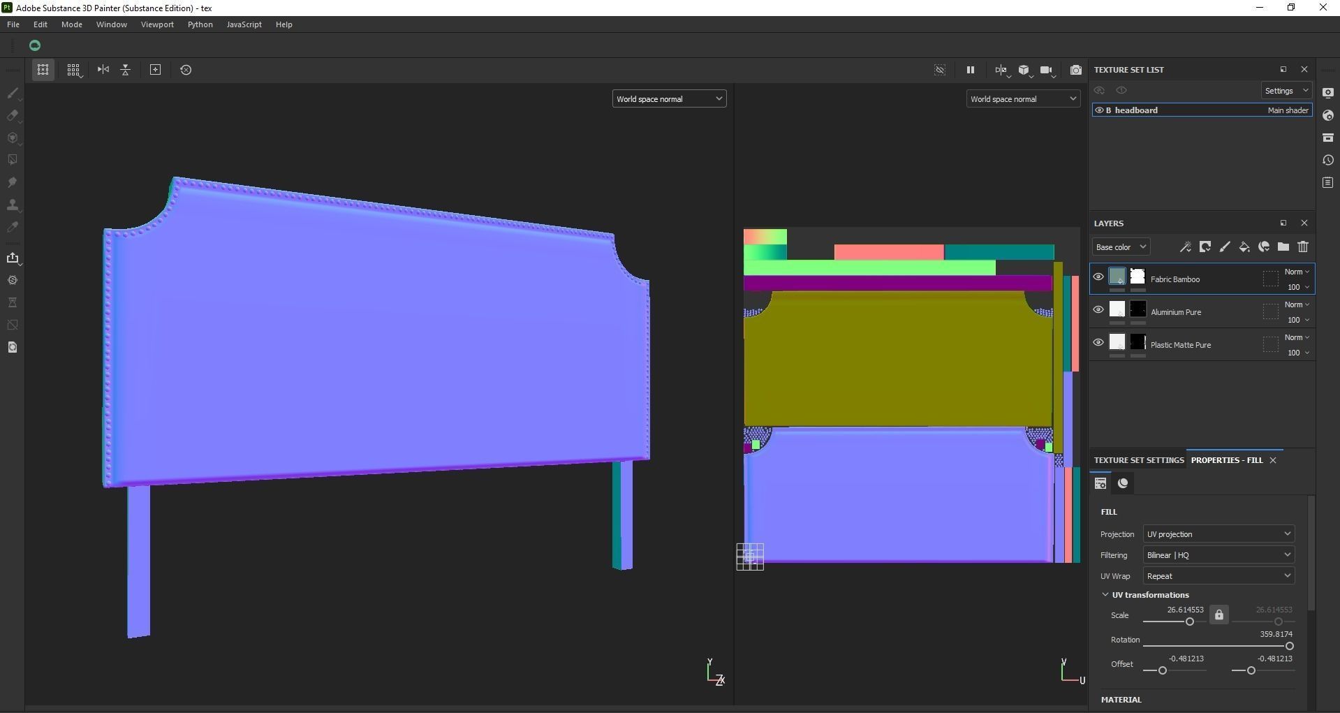Delete the selected layer with trash icon
The width and height of the screenshot is (1340, 713).
(x=1303, y=247)
